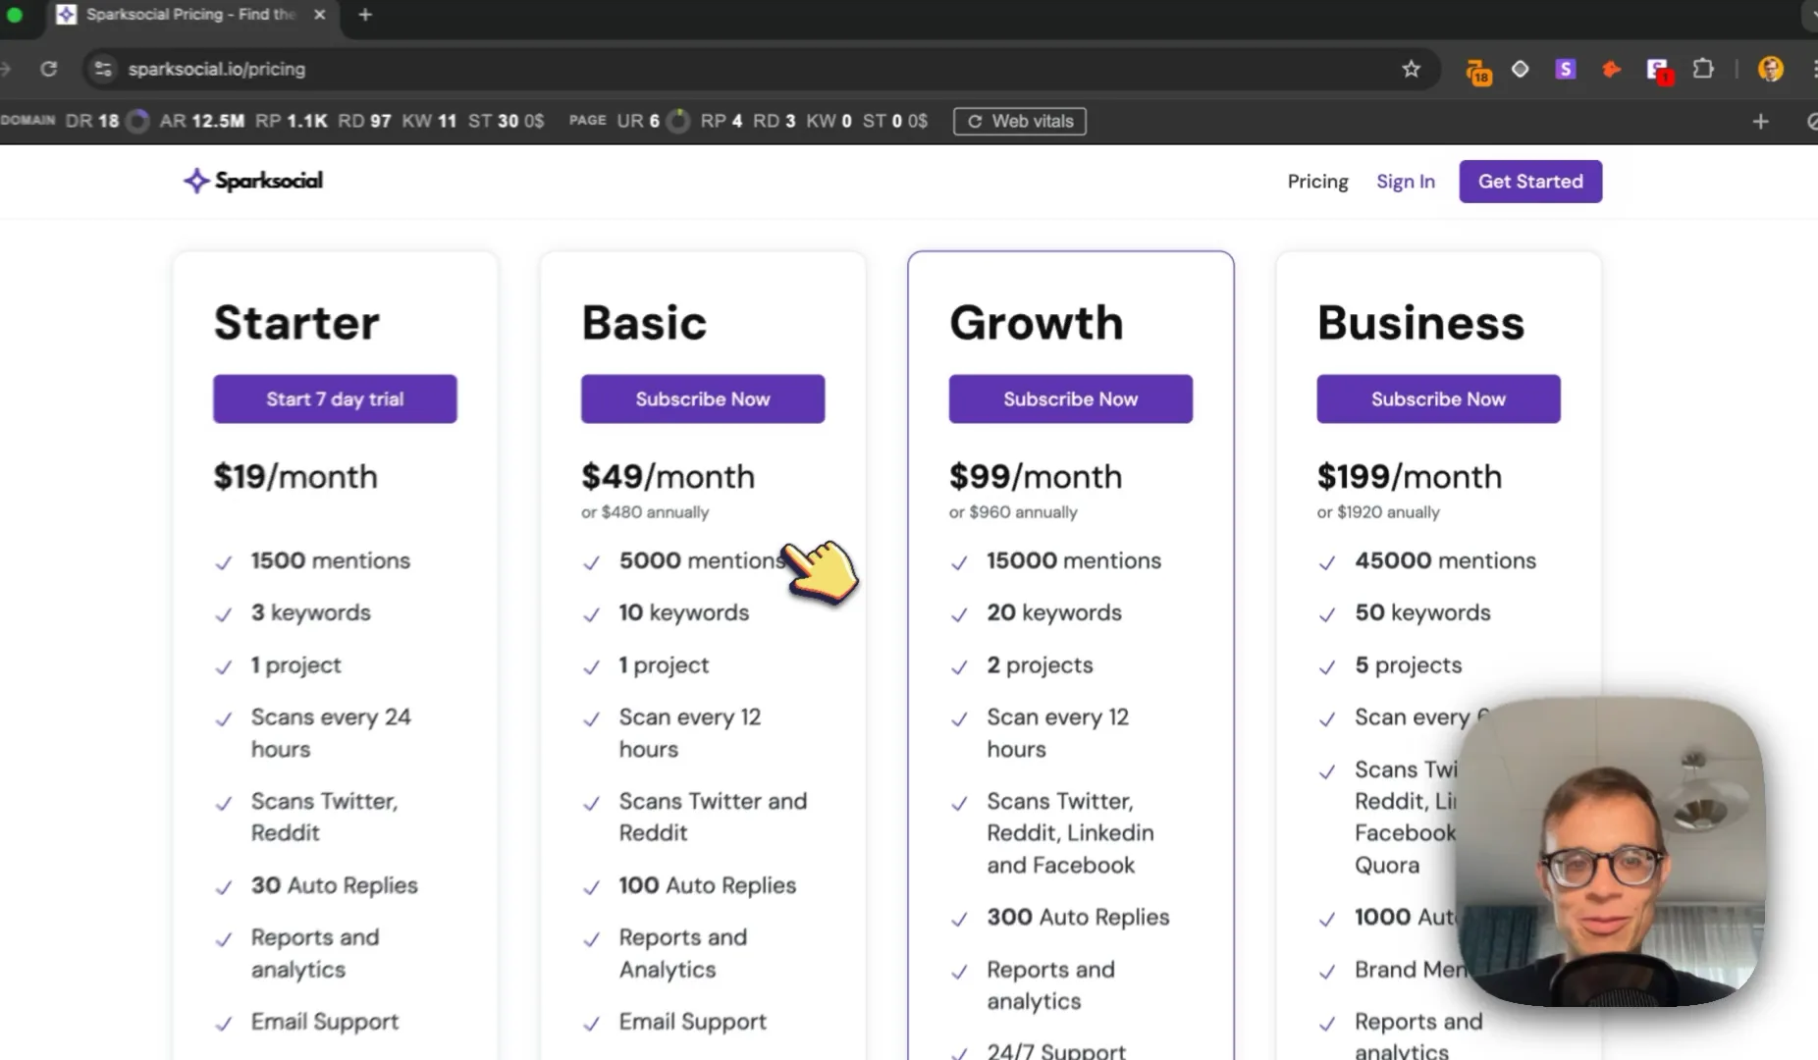Open the purple S extension icon
1818x1060 pixels.
click(1566, 69)
